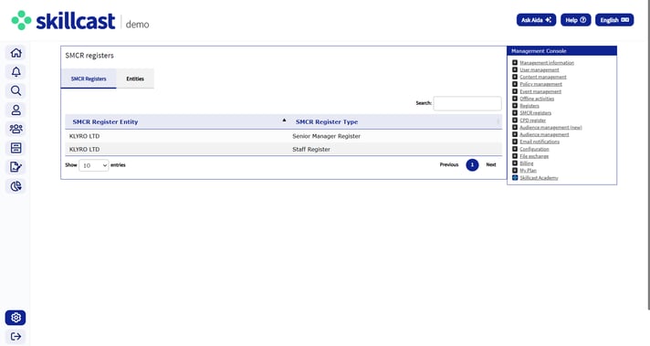
Task: Open the Configuration link
Action: [x=534, y=149]
